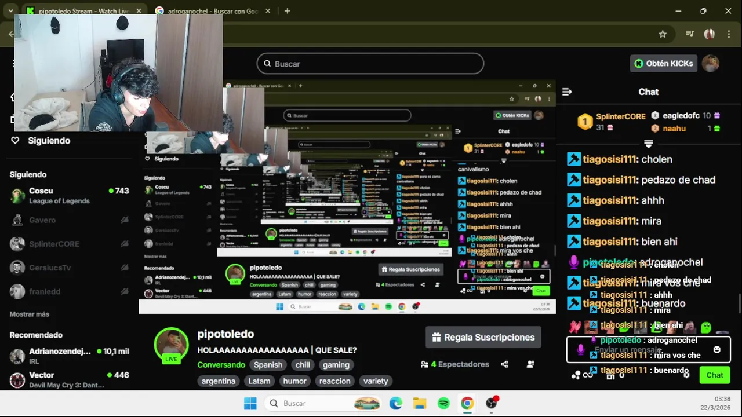
Task: Open the Chrome tab search dropdown
Action: 10,10
